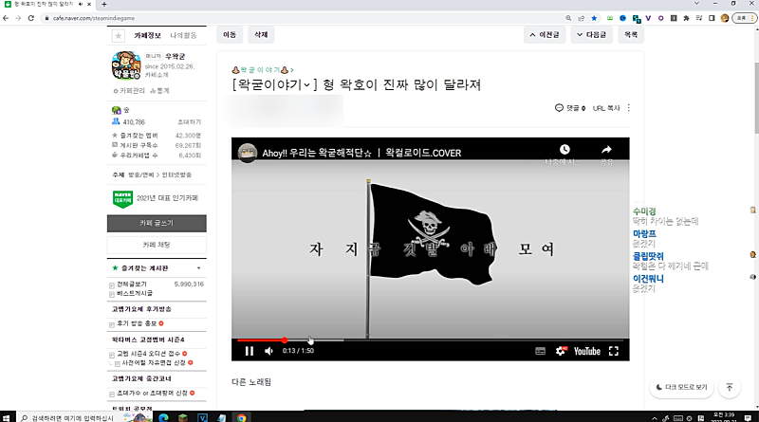This screenshot has height=422, width=759.
Task: Open the 통계 statistics link
Action: click(x=159, y=90)
